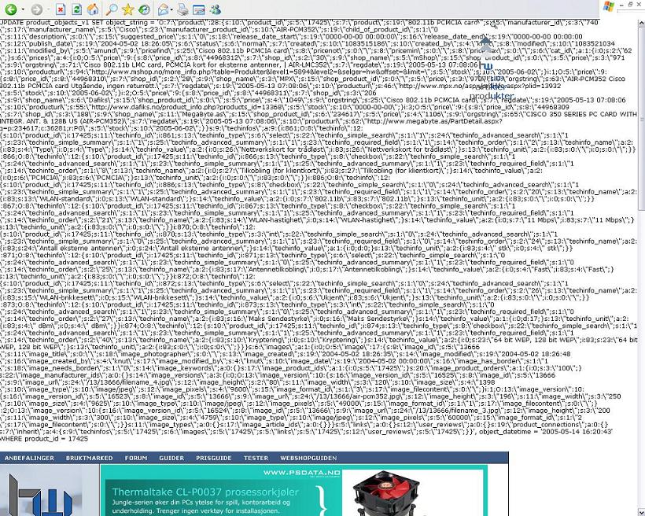
Task: Stop loading with the red X page icon
Action: (x=61, y=9)
